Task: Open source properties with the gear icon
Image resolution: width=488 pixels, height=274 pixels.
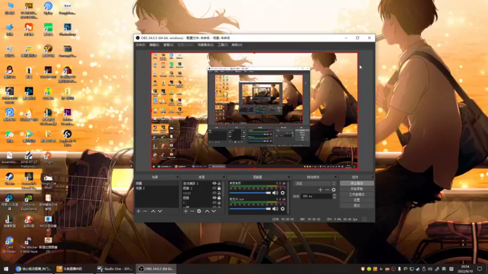Action: pyautogui.click(x=199, y=211)
